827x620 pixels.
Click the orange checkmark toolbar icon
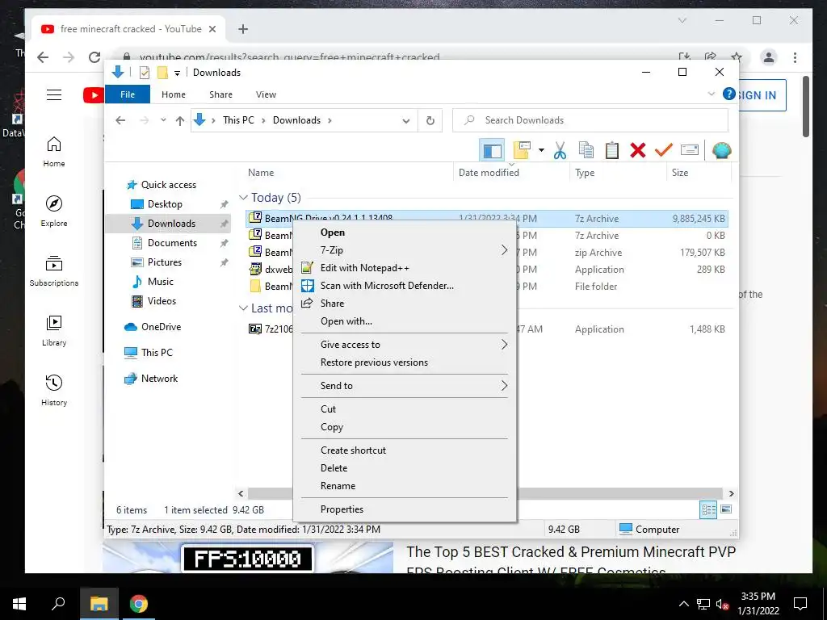664,150
